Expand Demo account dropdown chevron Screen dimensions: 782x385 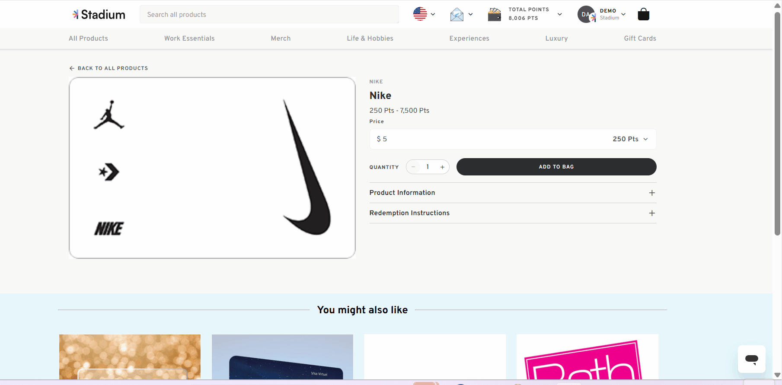click(623, 14)
